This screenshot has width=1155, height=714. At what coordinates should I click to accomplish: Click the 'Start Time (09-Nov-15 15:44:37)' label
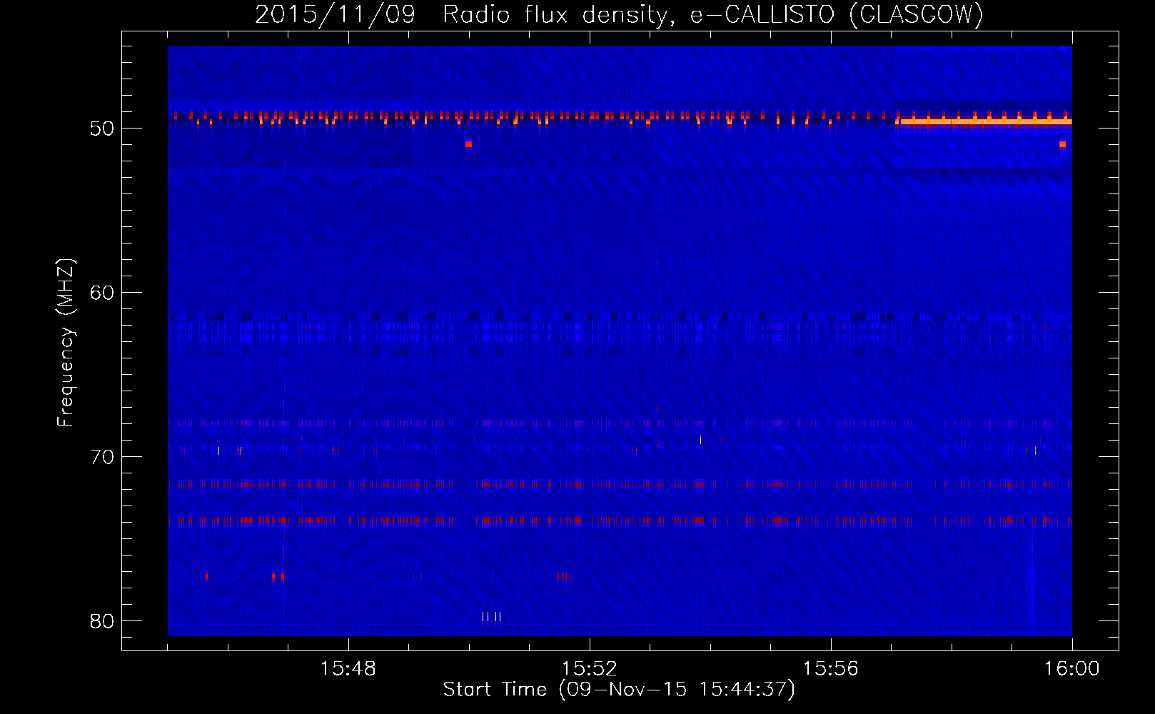(619, 690)
